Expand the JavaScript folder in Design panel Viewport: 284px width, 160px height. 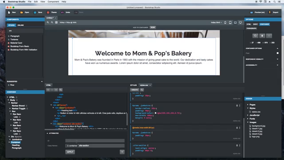[248, 115]
